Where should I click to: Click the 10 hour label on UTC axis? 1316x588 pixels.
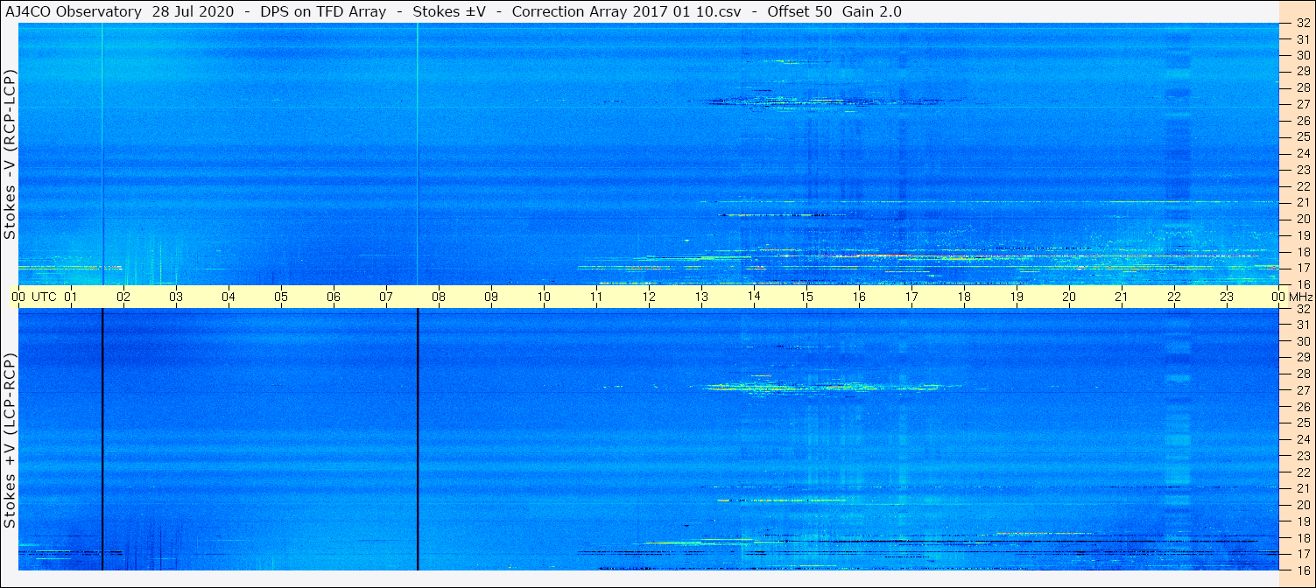pyautogui.click(x=544, y=297)
